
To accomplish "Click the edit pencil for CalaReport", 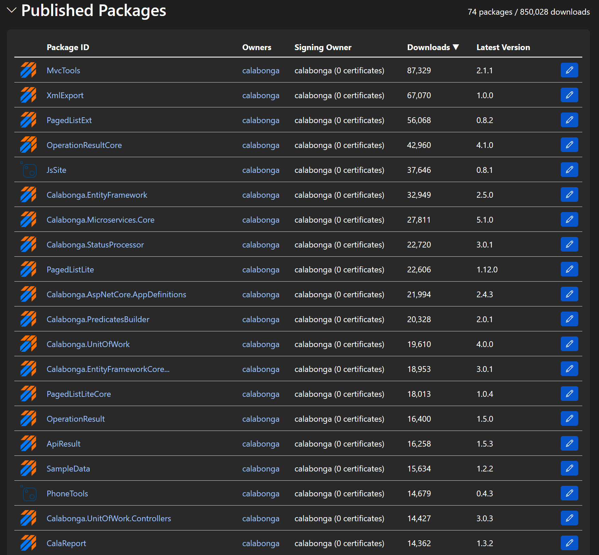I will [x=569, y=543].
